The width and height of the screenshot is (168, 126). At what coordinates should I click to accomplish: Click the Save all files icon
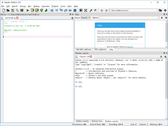pos(17,10)
